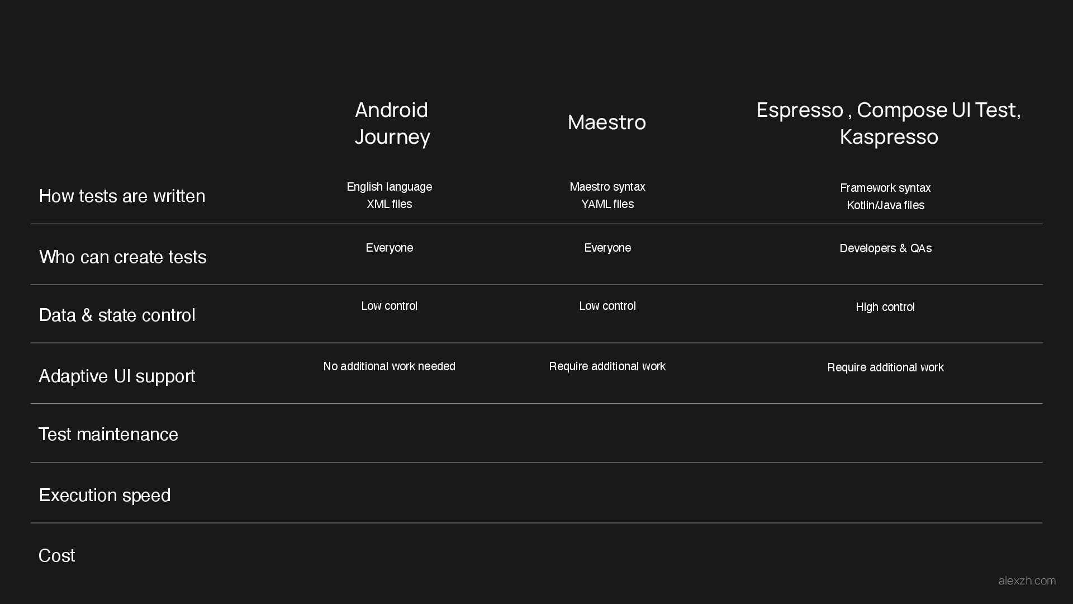
Task: Click the 'English language XML files' cell
Action: (390, 195)
